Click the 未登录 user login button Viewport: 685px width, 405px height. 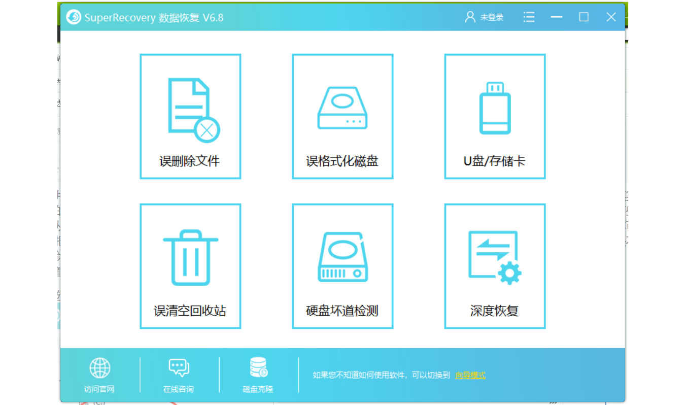[x=484, y=17]
